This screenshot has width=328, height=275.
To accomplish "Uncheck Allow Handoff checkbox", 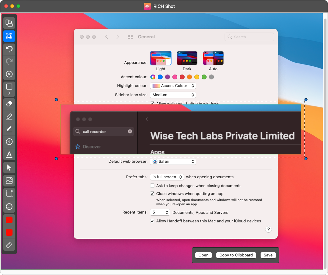I will point(152,221).
